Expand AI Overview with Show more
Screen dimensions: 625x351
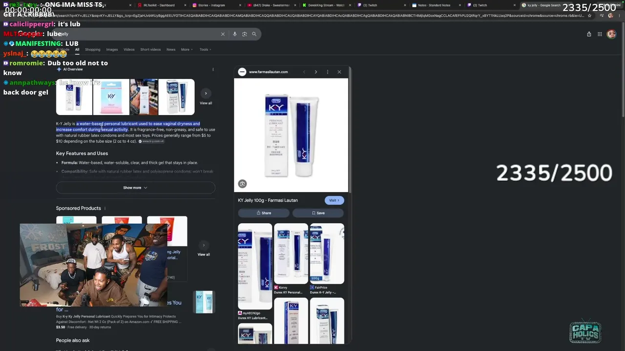(x=135, y=188)
